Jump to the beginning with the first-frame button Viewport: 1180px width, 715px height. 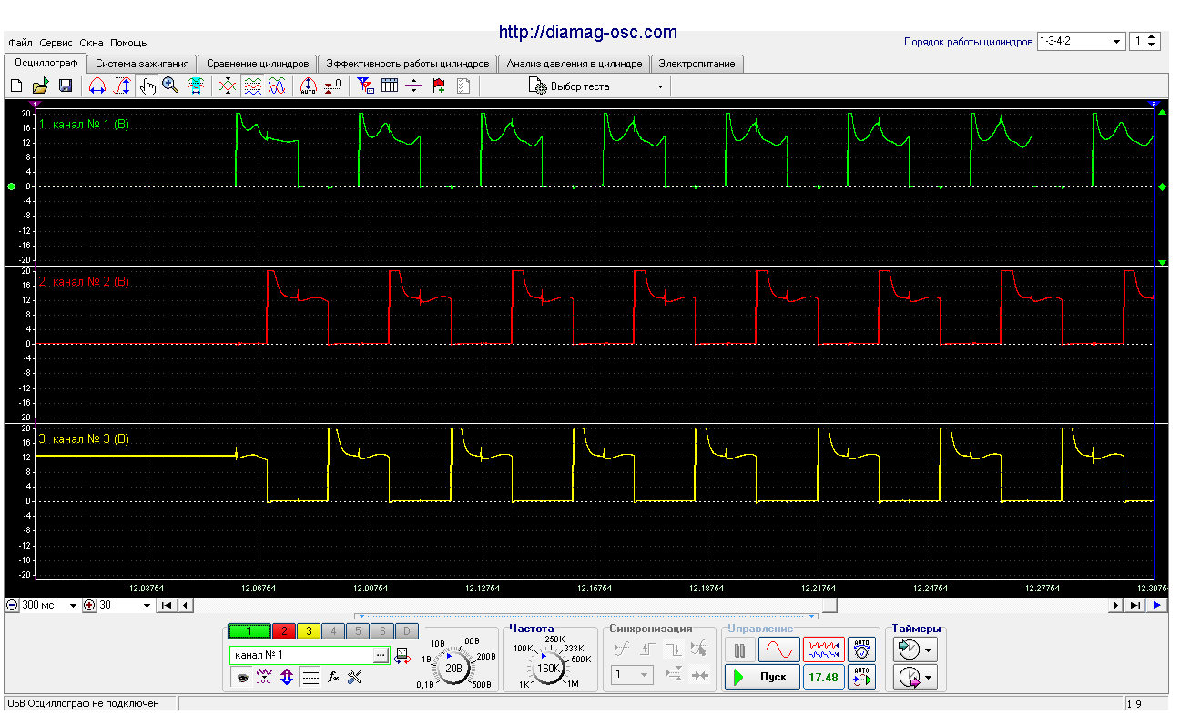pyautogui.click(x=166, y=605)
